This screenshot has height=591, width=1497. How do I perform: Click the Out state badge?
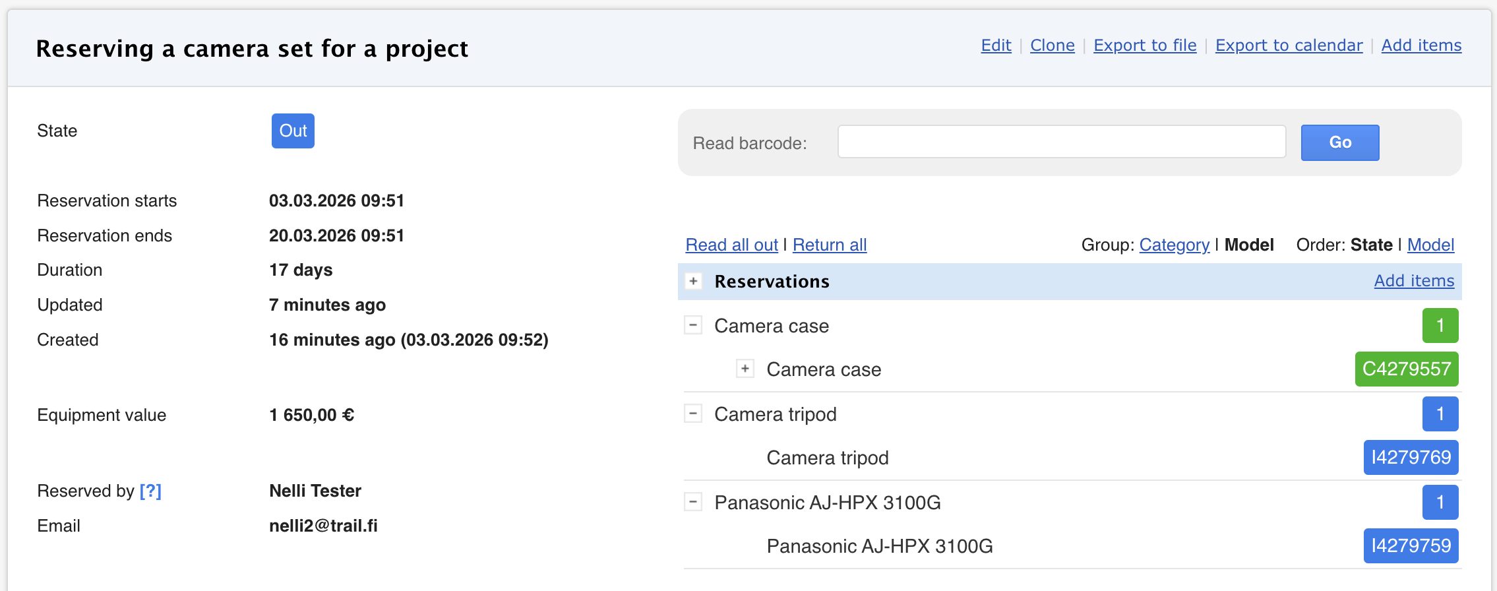293,131
